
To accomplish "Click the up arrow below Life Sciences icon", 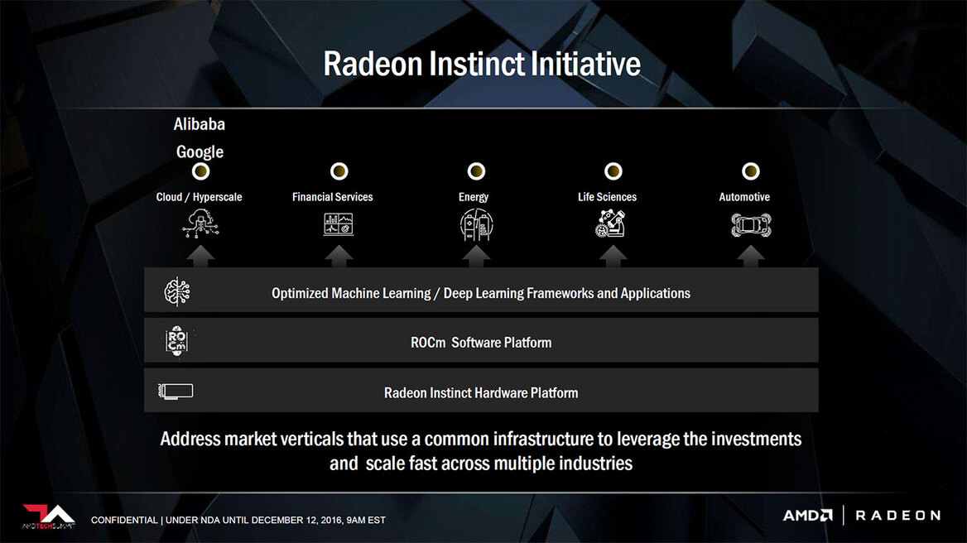I will (613, 257).
